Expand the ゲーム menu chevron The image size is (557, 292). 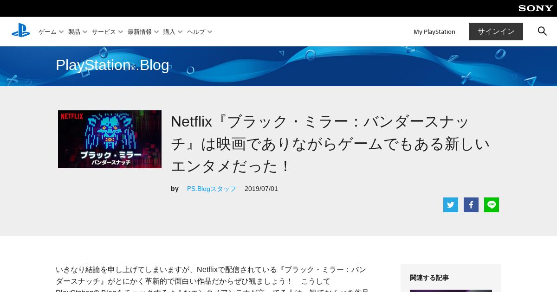tap(61, 32)
